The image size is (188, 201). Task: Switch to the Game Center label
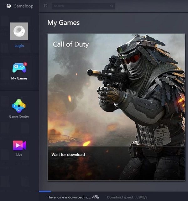click(19, 116)
